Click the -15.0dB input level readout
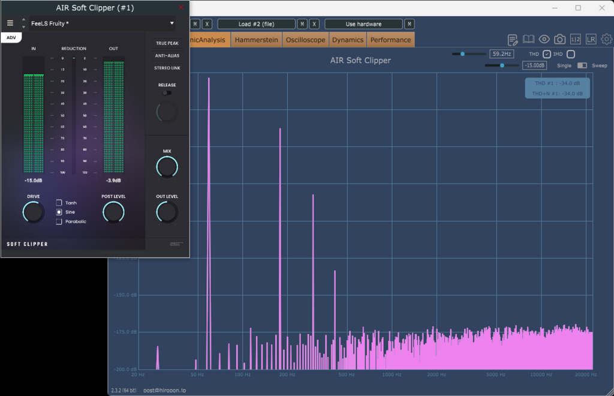 34,181
